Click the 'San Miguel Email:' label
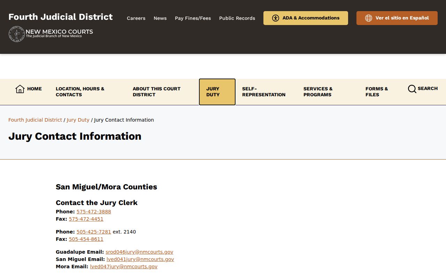Viewport: 446px width, 278px height. pos(80,259)
